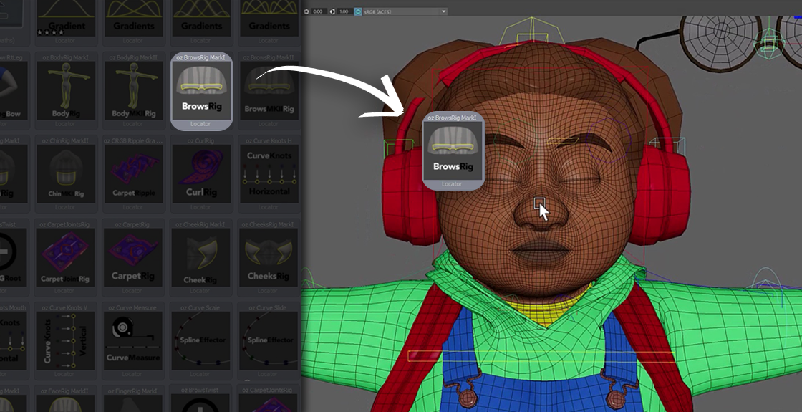Click the viewport exposure icon
Viewport: 802px width, 412px height.
point(307,11)
